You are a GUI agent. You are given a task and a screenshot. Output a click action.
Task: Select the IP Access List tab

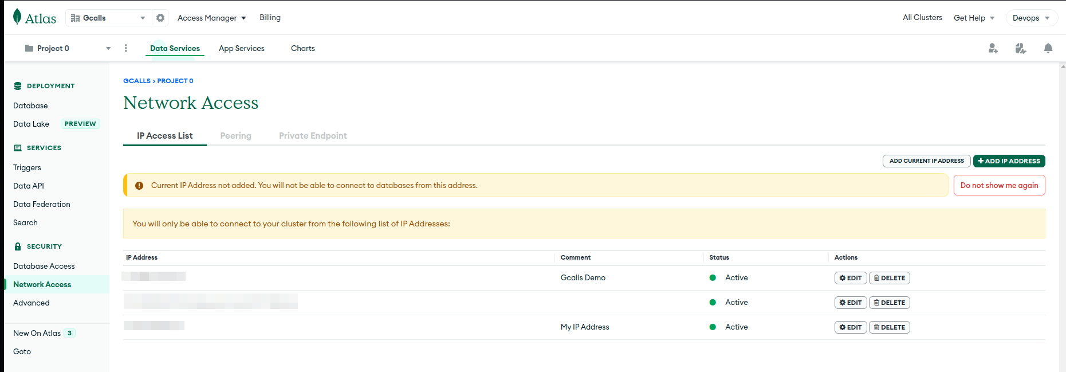tap(165, 136)
